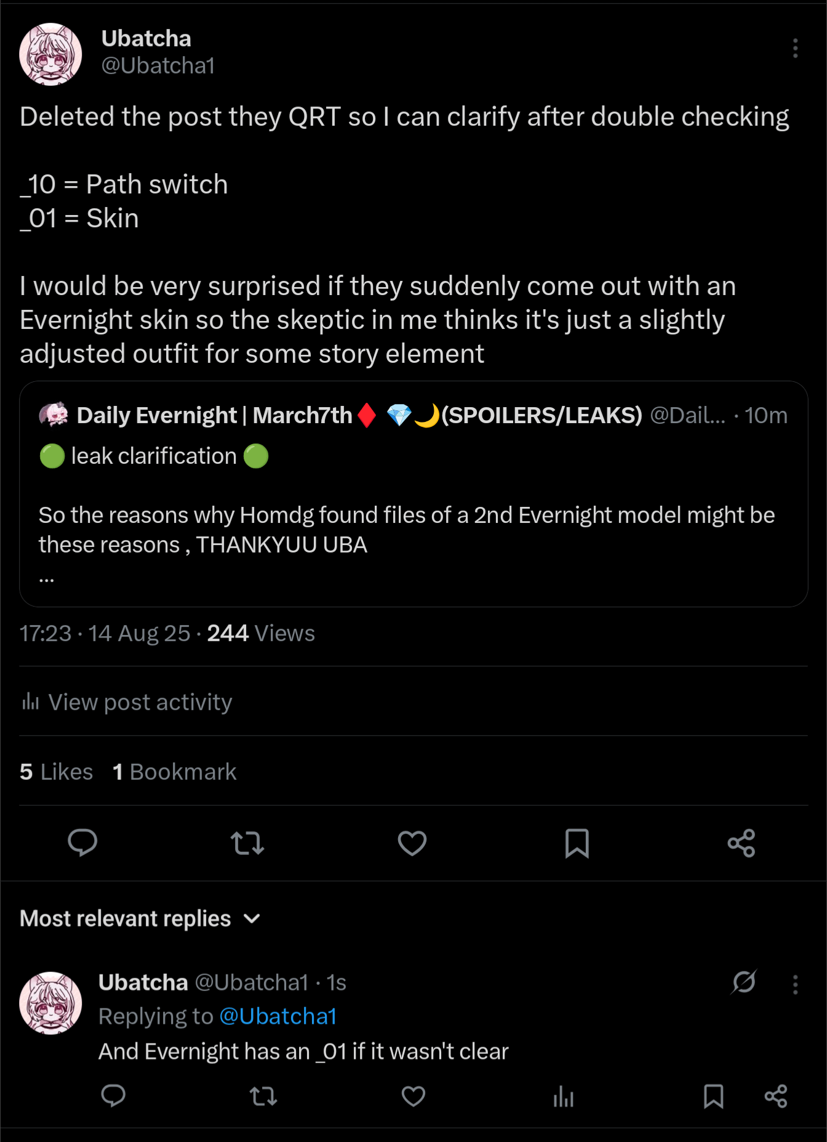827x1142 pixels.
Task: Bookmark the main post
Action: click(577, 843)
